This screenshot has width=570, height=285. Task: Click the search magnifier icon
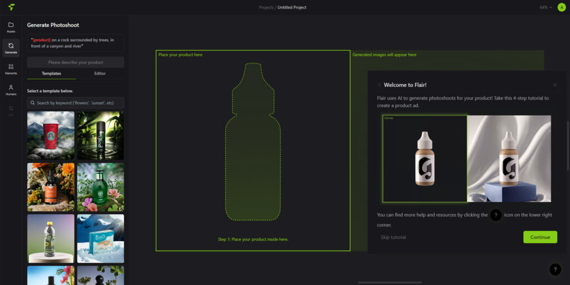coord(33,103)
